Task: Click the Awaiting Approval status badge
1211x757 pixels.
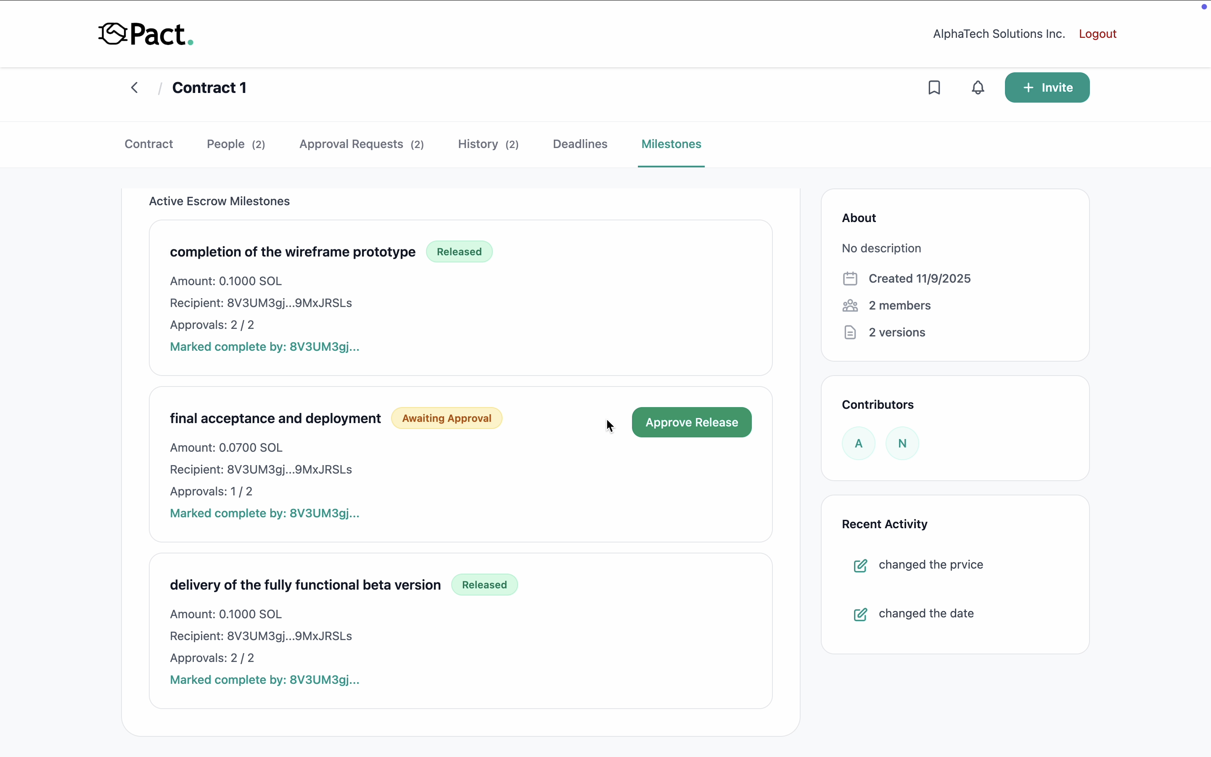Action: [x=447, y=418]
